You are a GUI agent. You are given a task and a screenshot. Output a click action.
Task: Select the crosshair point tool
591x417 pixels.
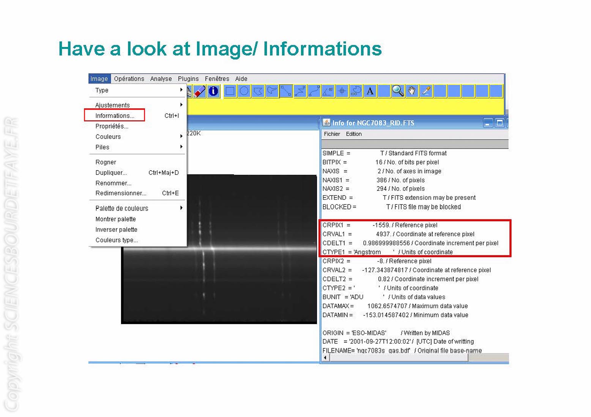(x=342, y=91)
